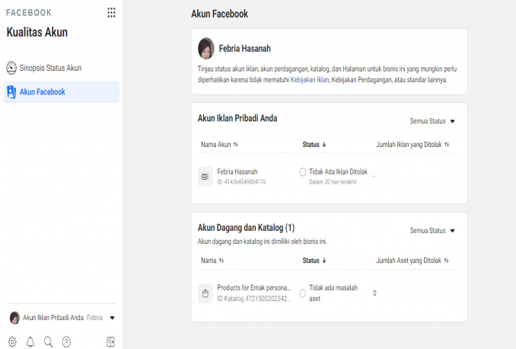Click the search magnifier icon

[48, 342]
